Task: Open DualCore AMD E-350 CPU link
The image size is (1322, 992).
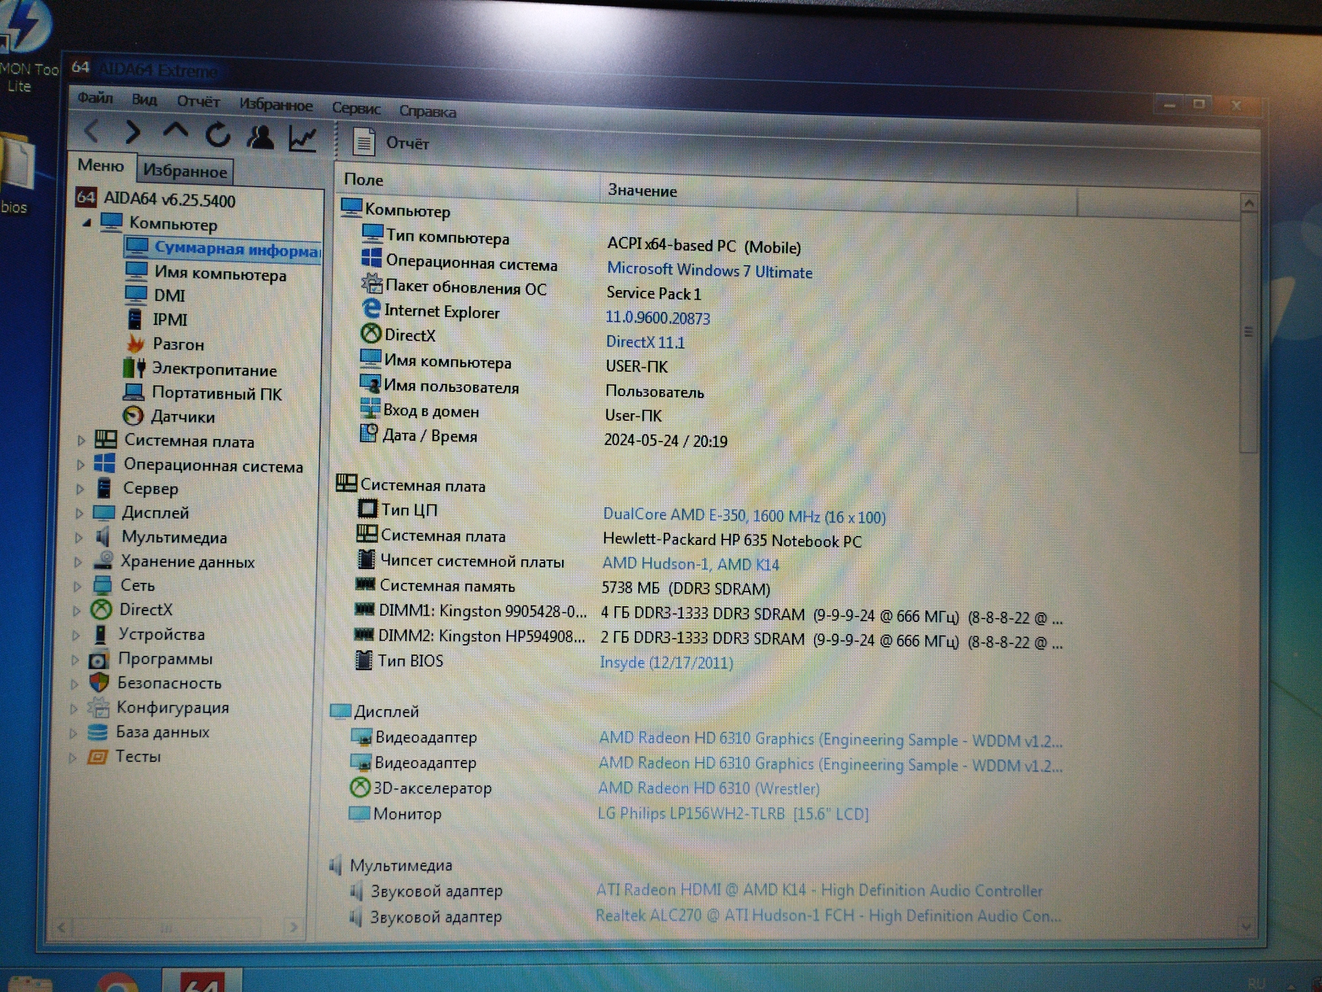Action: pyautogui.click(x=744, y=515)
